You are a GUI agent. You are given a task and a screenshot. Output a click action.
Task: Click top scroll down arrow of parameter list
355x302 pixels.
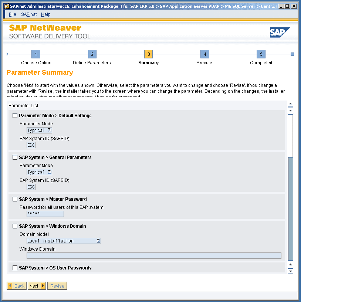tap(291, 110)
